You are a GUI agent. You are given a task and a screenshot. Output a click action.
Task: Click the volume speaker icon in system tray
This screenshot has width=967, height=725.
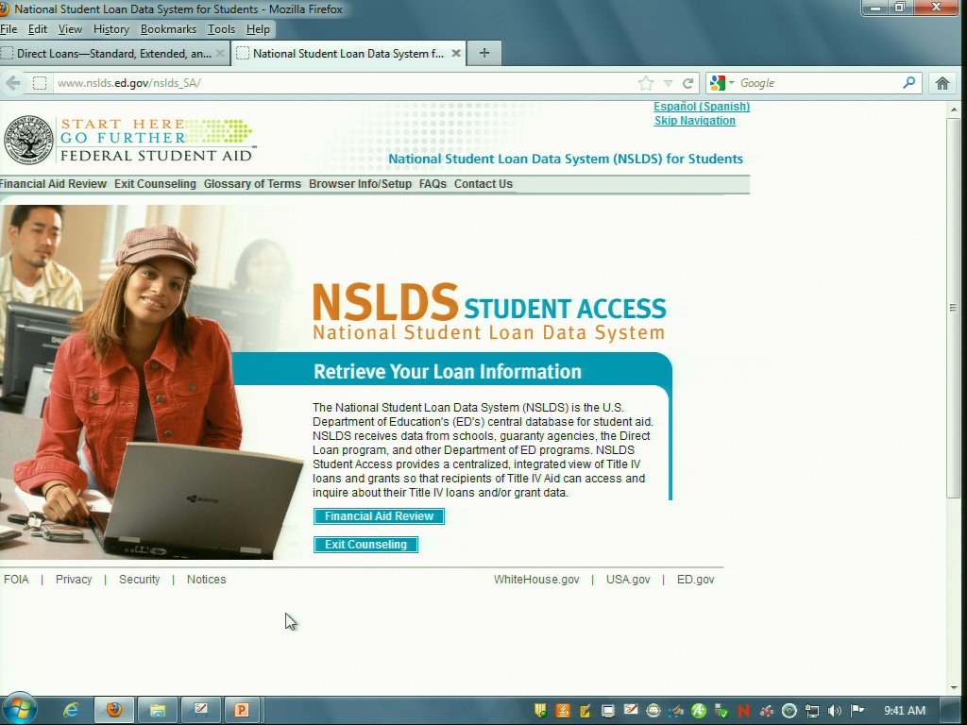tap(834, 711)
